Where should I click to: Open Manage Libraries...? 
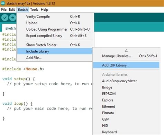tap(126, 56)
